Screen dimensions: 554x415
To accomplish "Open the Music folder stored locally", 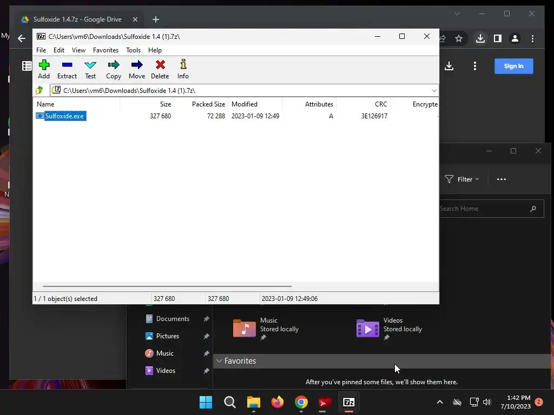I will click(266, 328).
